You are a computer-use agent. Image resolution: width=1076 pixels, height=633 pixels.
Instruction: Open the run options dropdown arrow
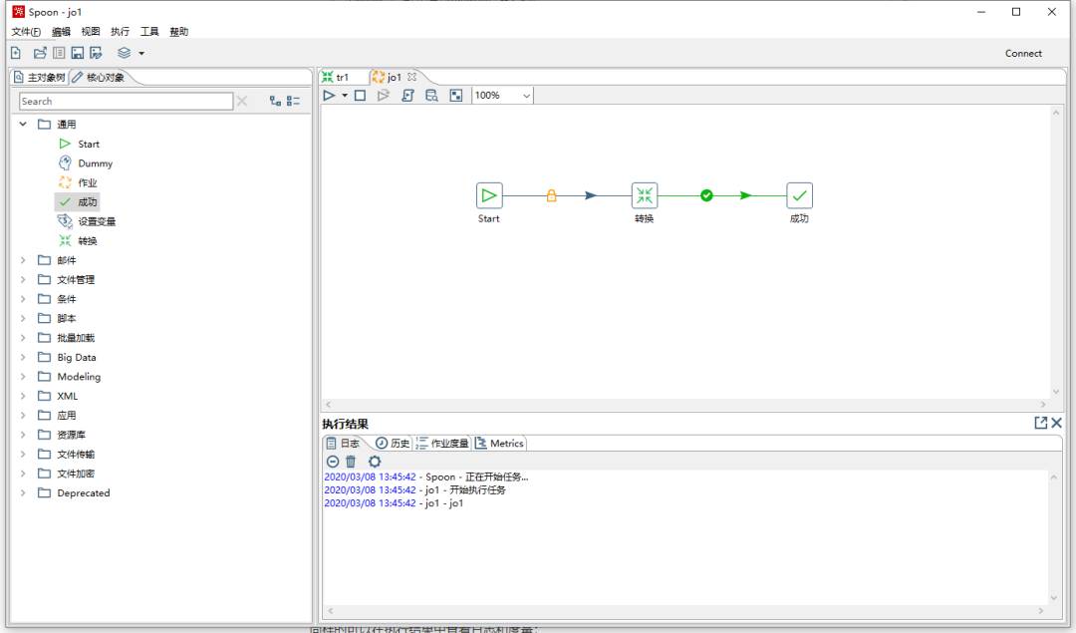345,96
